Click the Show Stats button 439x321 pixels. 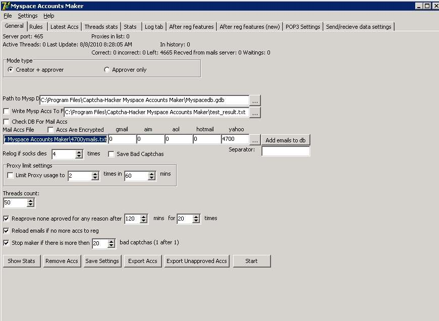(x=22, y=261)
